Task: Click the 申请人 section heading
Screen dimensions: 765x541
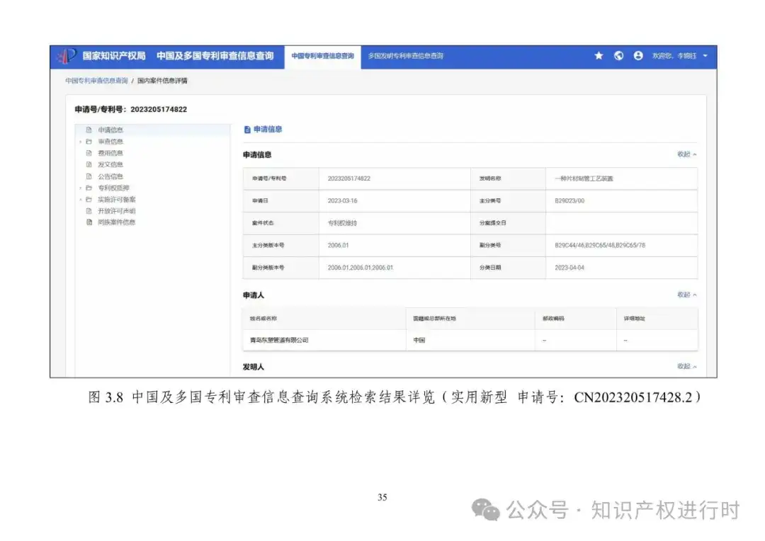Action: point(253,295)
